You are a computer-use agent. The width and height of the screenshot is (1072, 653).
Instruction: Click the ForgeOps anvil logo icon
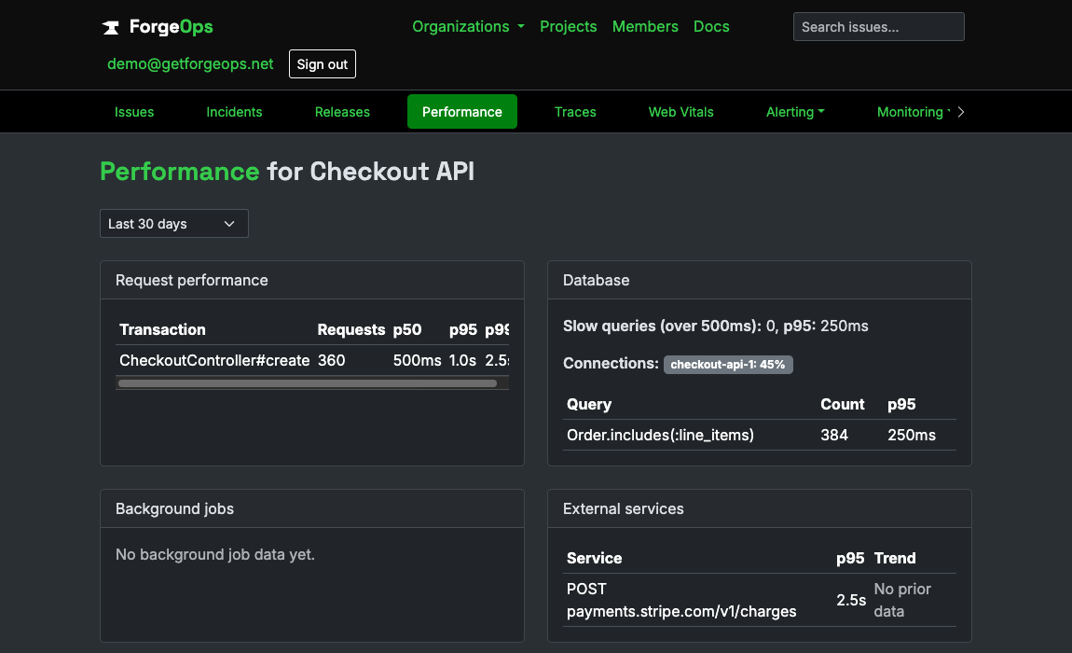coord(111,27)
